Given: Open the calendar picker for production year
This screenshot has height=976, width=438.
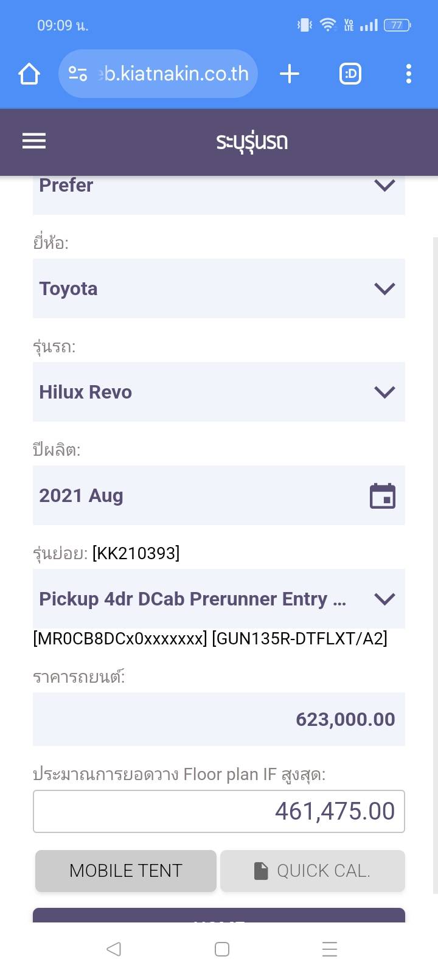Looking at the screenshot, I should click(383, 496).
